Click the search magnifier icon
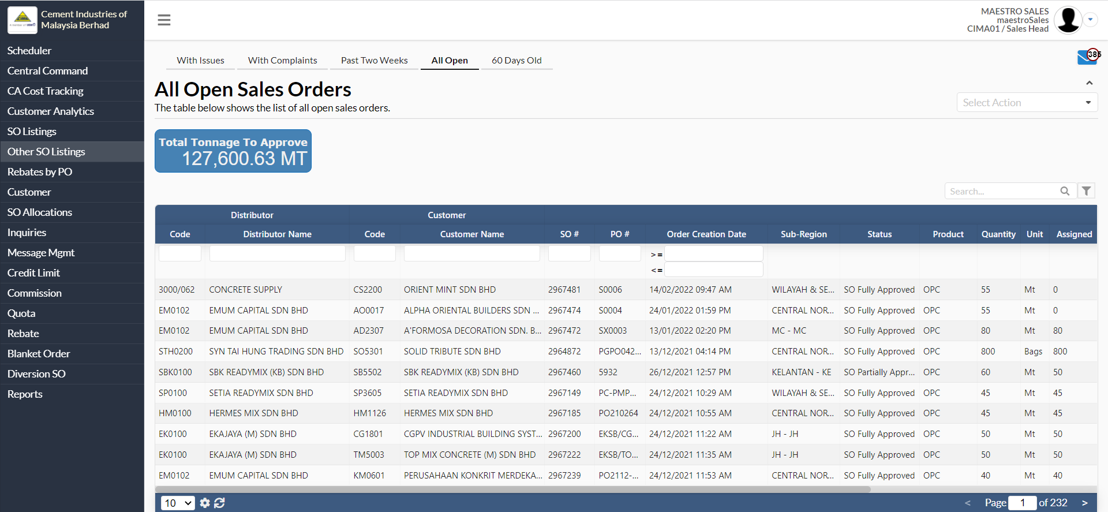1108x512 pixels. pos(1065,191)
